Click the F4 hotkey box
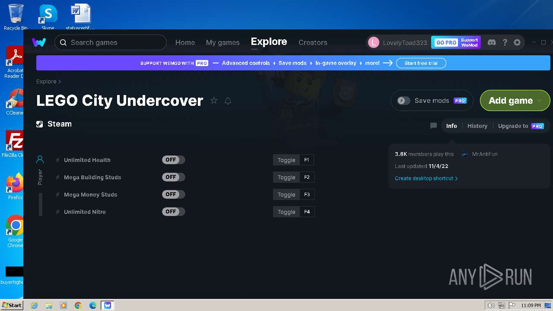This screenshot has width=553, height=311. coord(307,212)
